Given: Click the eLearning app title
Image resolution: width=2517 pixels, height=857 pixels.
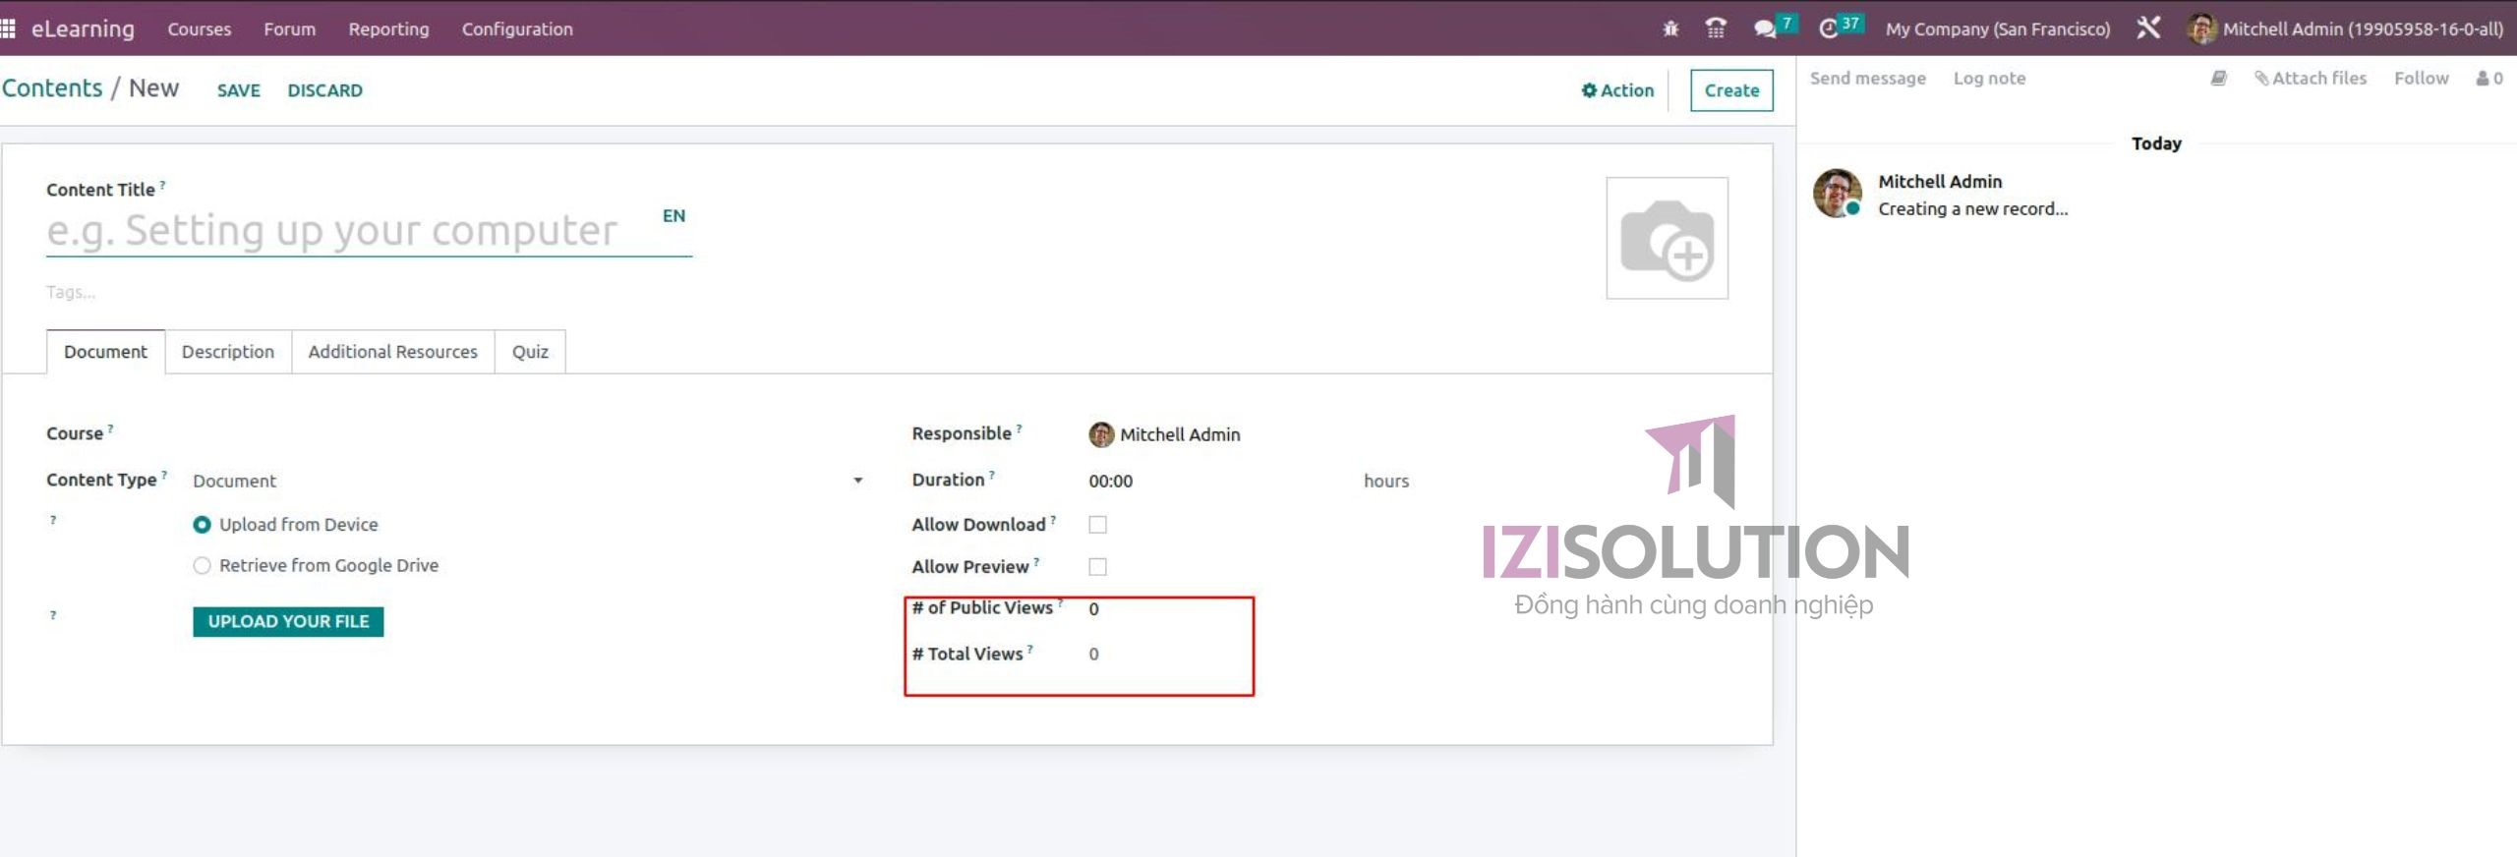Looking at the screenshot, I should click(x=83, y=29).
